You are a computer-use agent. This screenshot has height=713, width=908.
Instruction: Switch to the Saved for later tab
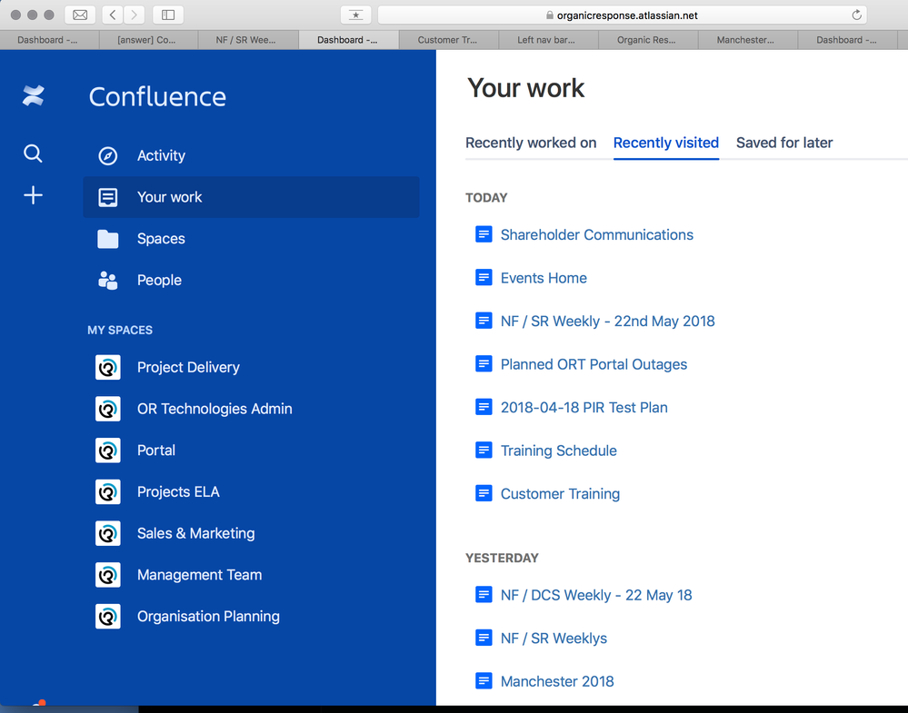click(x=783, y=143)
